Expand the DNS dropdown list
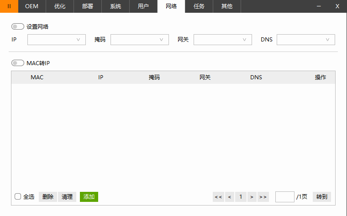The width and height of the screenshot is (347, 216). coord(306,40)
